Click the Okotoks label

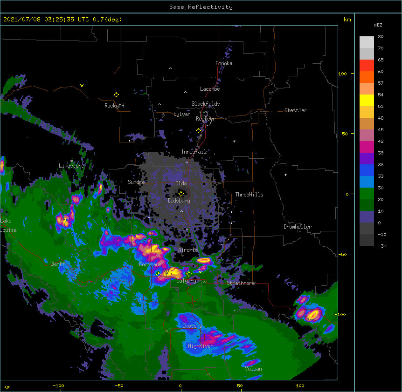point(192,326)
